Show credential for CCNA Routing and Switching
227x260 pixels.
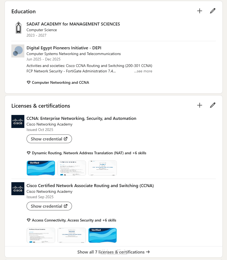(x=49, y=206)
